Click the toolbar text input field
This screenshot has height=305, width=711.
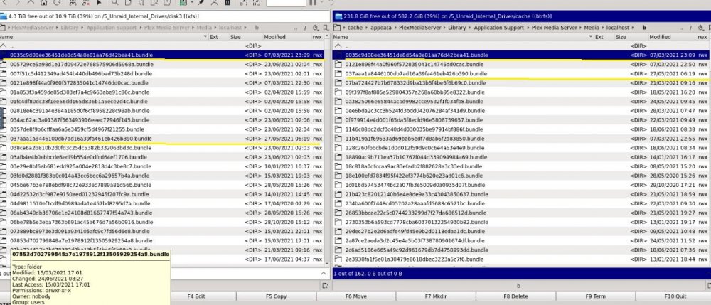286,3
